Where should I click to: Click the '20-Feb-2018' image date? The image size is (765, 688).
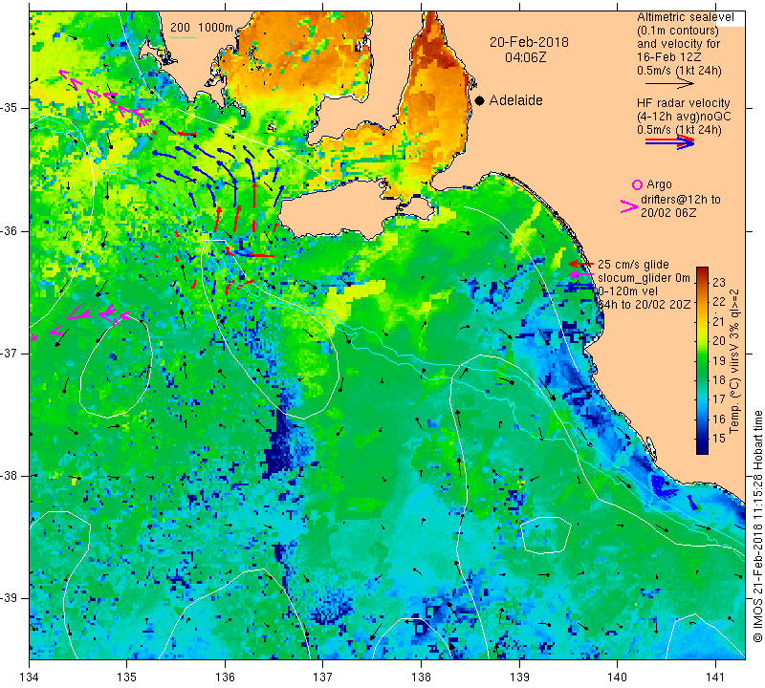pyautogui.click(x=529, y=42)
